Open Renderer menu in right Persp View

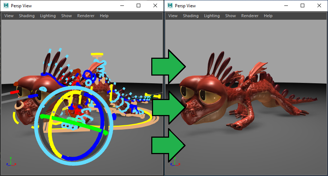[x=250, y=16]
